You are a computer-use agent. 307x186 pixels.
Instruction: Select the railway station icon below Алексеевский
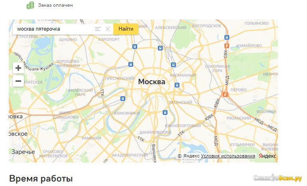click(160, 48)
